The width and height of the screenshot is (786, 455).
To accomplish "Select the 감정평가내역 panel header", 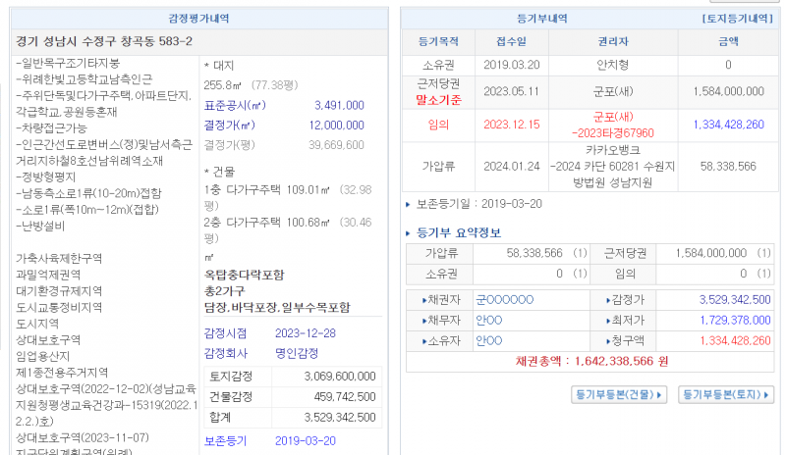I will [200, 19].
